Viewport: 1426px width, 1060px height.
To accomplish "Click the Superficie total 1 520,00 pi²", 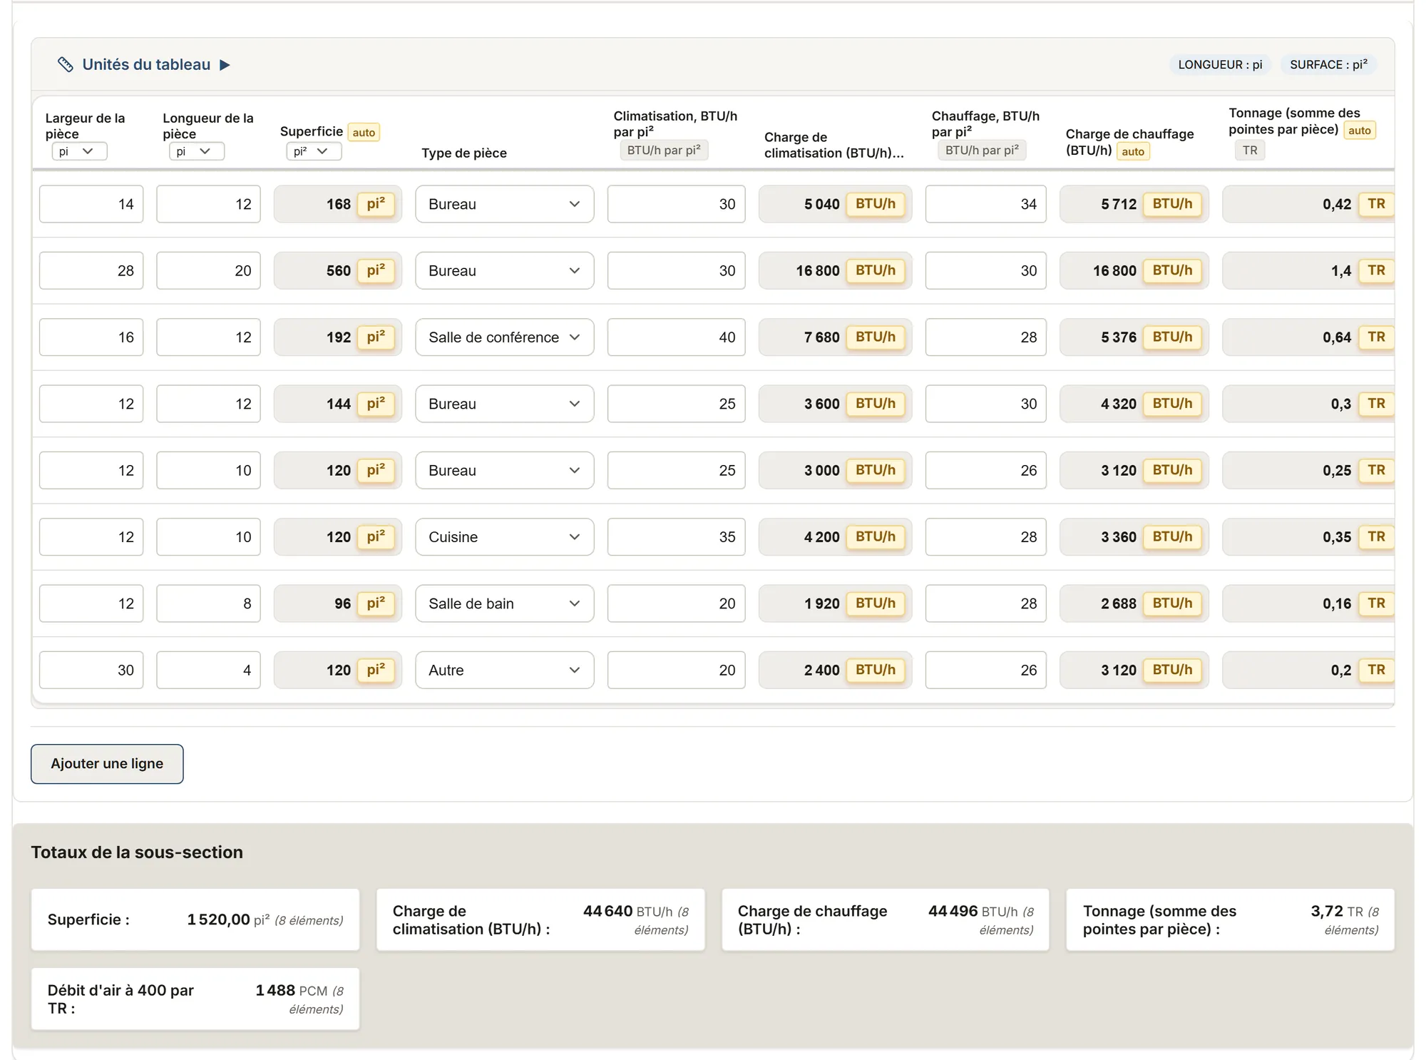I will pyautogui.click(x=195, y=919).
